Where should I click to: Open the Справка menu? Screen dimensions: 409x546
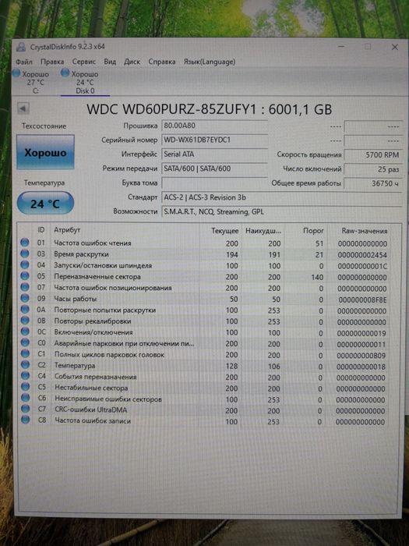[162, 62]
